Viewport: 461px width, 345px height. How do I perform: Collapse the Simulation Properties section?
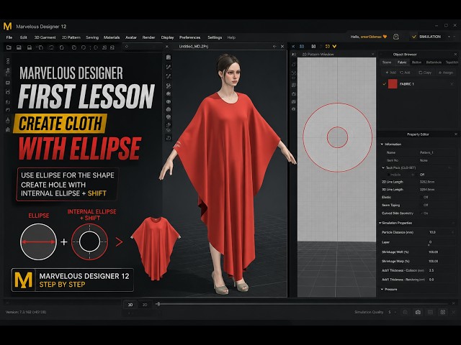380,223
